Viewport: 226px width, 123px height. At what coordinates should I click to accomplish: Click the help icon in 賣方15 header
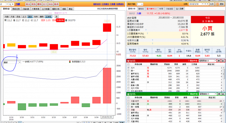pyautogui.click(x=189, y=94)
